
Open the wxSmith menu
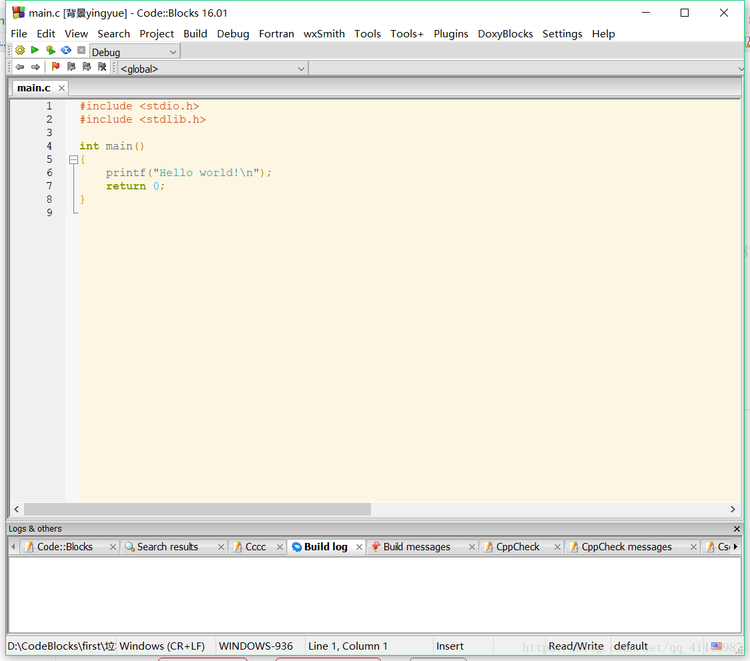point(324,34)
